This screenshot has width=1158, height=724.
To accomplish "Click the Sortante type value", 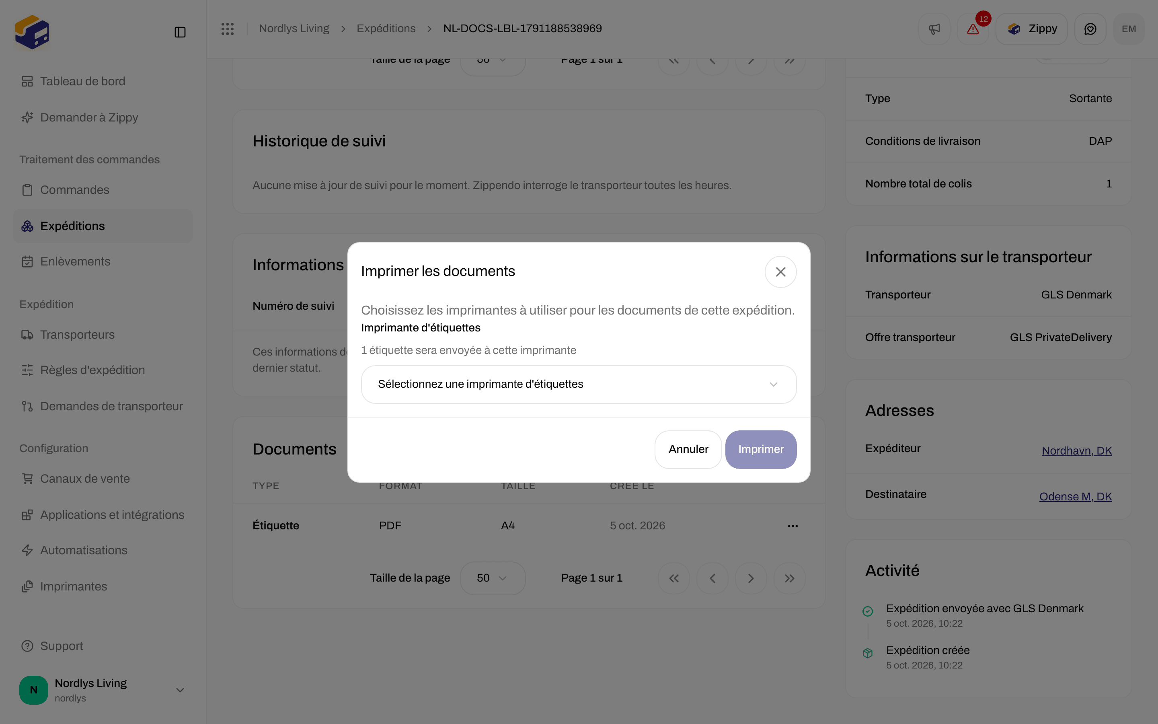I will (x=1090, y=98).
